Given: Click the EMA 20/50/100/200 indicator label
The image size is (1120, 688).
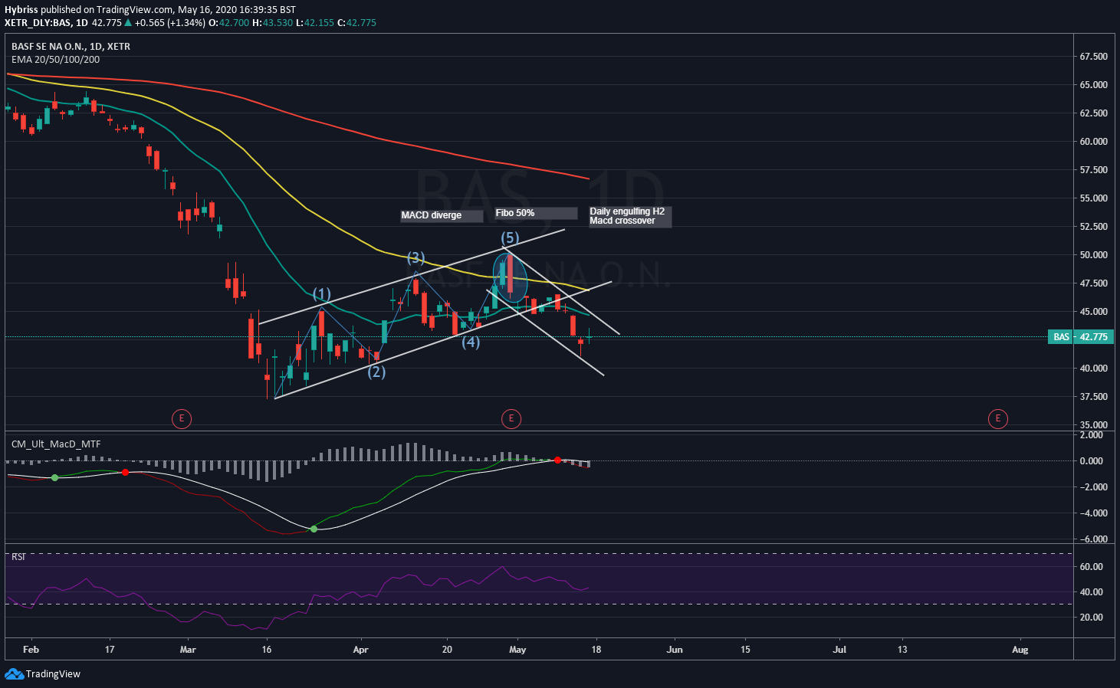Looking at the screenshot, I should [55, 60].
